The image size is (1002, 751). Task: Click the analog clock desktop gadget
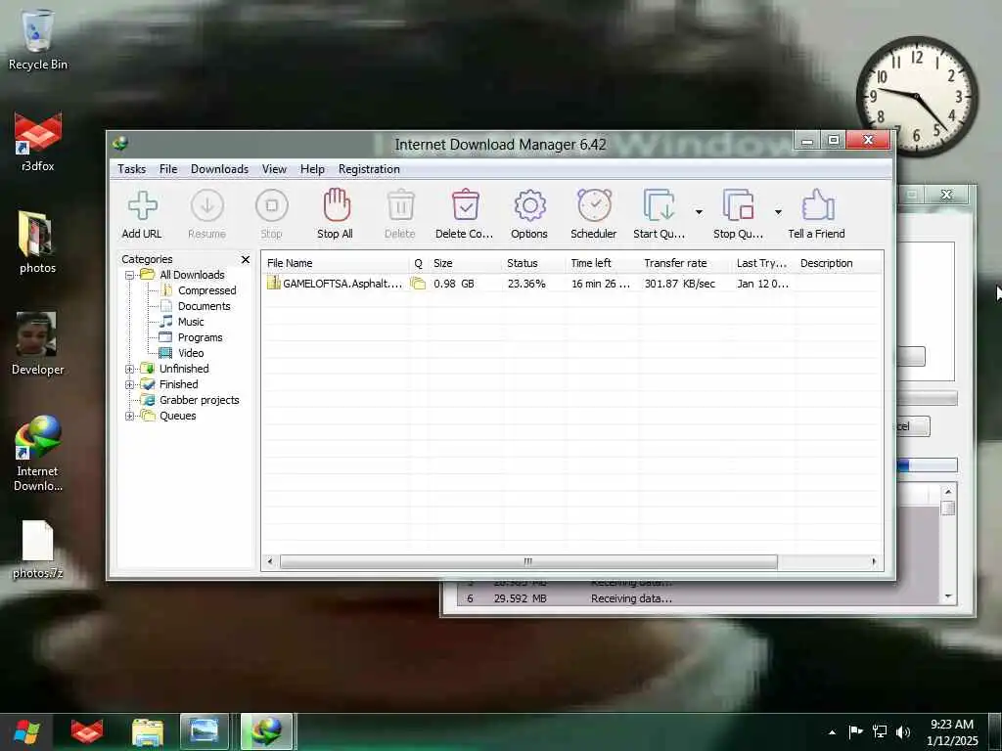[917, 96]
